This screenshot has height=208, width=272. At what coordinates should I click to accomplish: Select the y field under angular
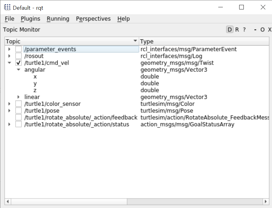tap(35, 84)
